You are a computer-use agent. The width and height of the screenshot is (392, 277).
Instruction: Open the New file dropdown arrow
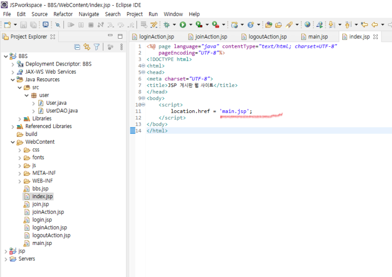pyautogui.click(x=15, y=24)
